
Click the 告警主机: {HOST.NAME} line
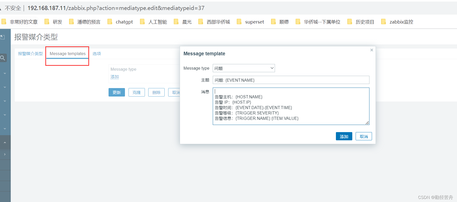pyautogui.click(x=239, y=97)
